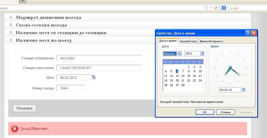The height and width of the screenshot is (138, 267).
Task: Click the bookmark star icon in address bar
Action: (x=207, y=8)
